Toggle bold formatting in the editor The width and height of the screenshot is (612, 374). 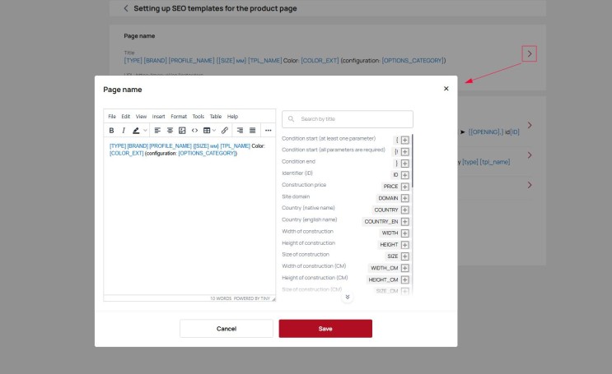pyautogui.click(x=111, y=130)
